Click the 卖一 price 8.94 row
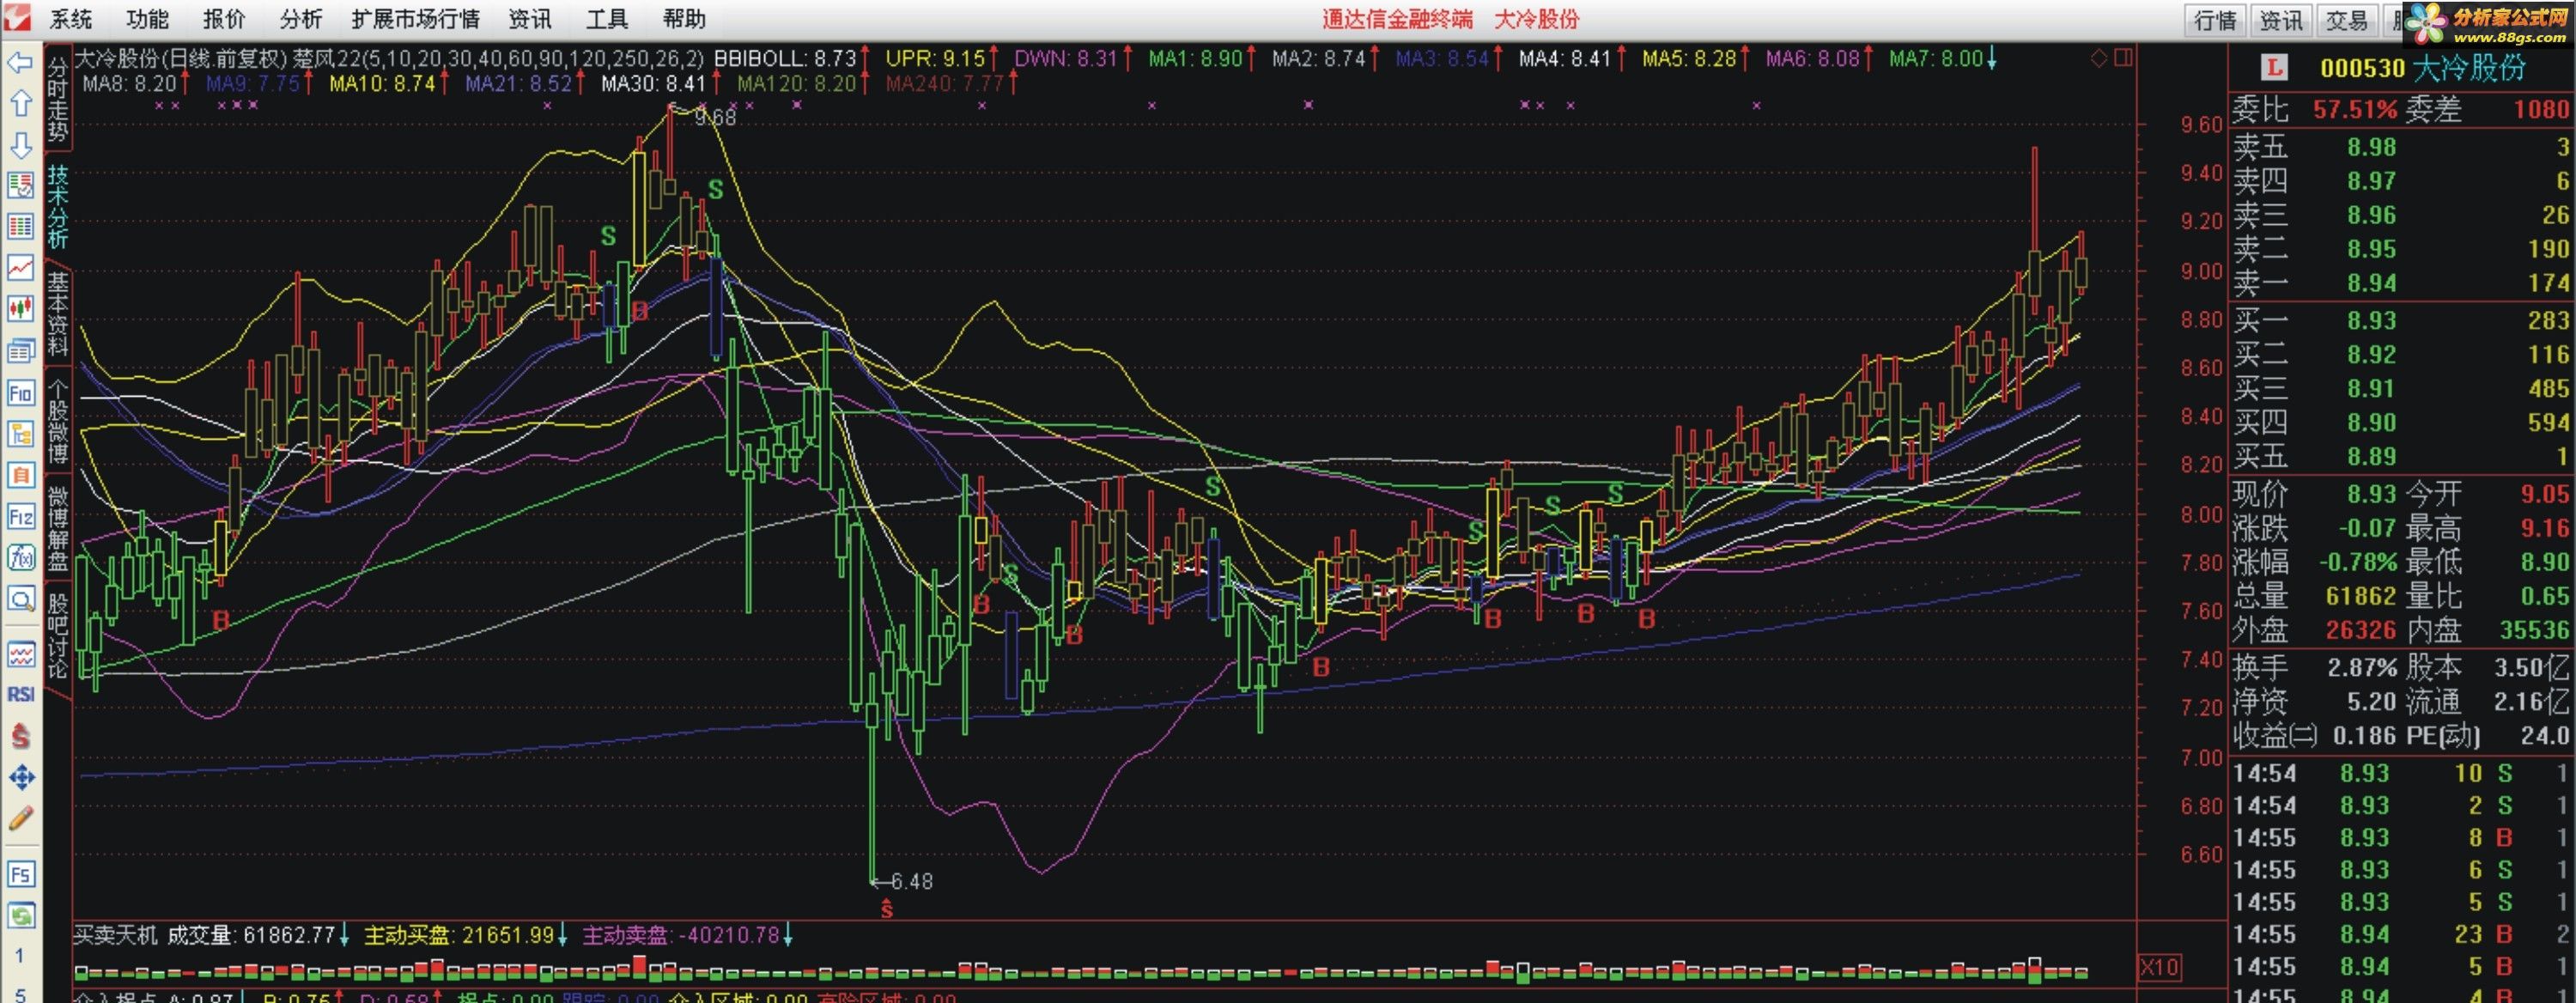Screen dimensions: 2576x1003 2401,283
